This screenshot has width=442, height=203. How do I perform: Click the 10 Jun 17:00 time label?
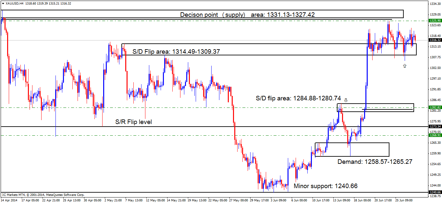point(321,200)
